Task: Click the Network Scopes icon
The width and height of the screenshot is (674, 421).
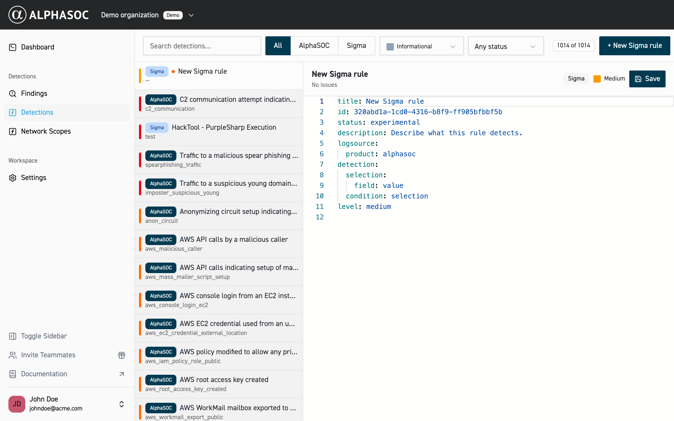Action: point(13,131)
